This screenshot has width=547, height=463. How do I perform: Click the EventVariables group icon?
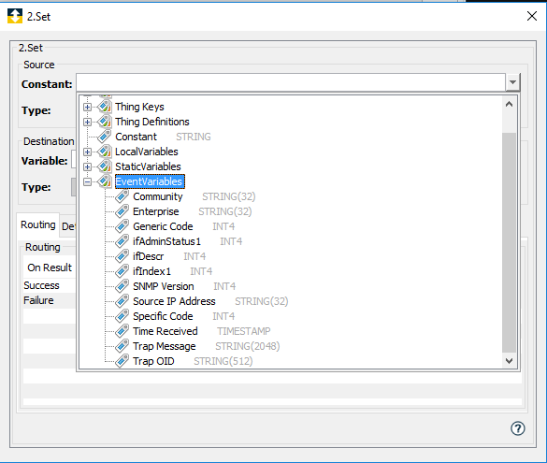(104, 181)
